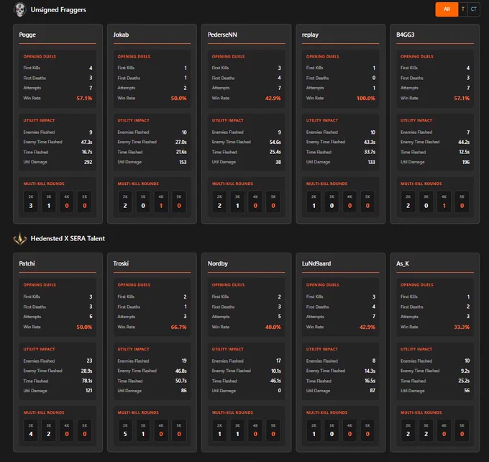Click Pogge's 57.1% win rate
The height and width of the screenshot is (462, 489).
[84, 98]
